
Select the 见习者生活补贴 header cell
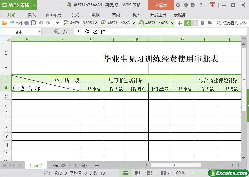pos(126,80)
